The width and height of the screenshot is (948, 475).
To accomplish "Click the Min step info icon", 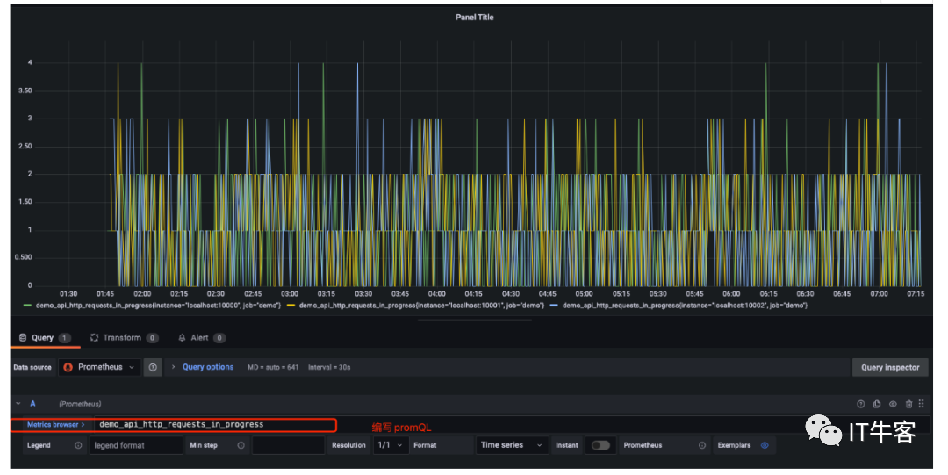I will pyautogui.click(x=241, y=445).
